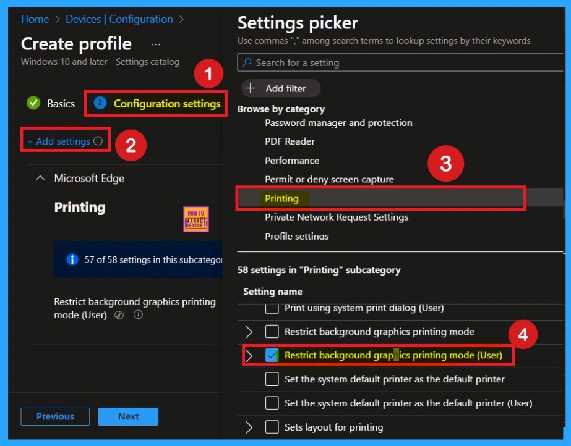This screenshot has height=446, width=571.
Task: Uncheck Restrict background graphics printing mode (User)
Action: click(272, 355)
